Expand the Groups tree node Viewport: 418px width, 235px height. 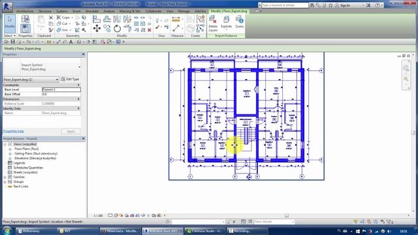[x=5, y=181]
